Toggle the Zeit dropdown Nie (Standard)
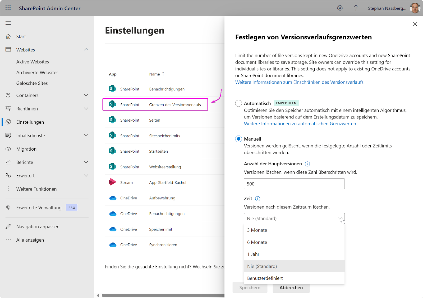This screenshot has height=298, width=423. [x=294, y=218]
